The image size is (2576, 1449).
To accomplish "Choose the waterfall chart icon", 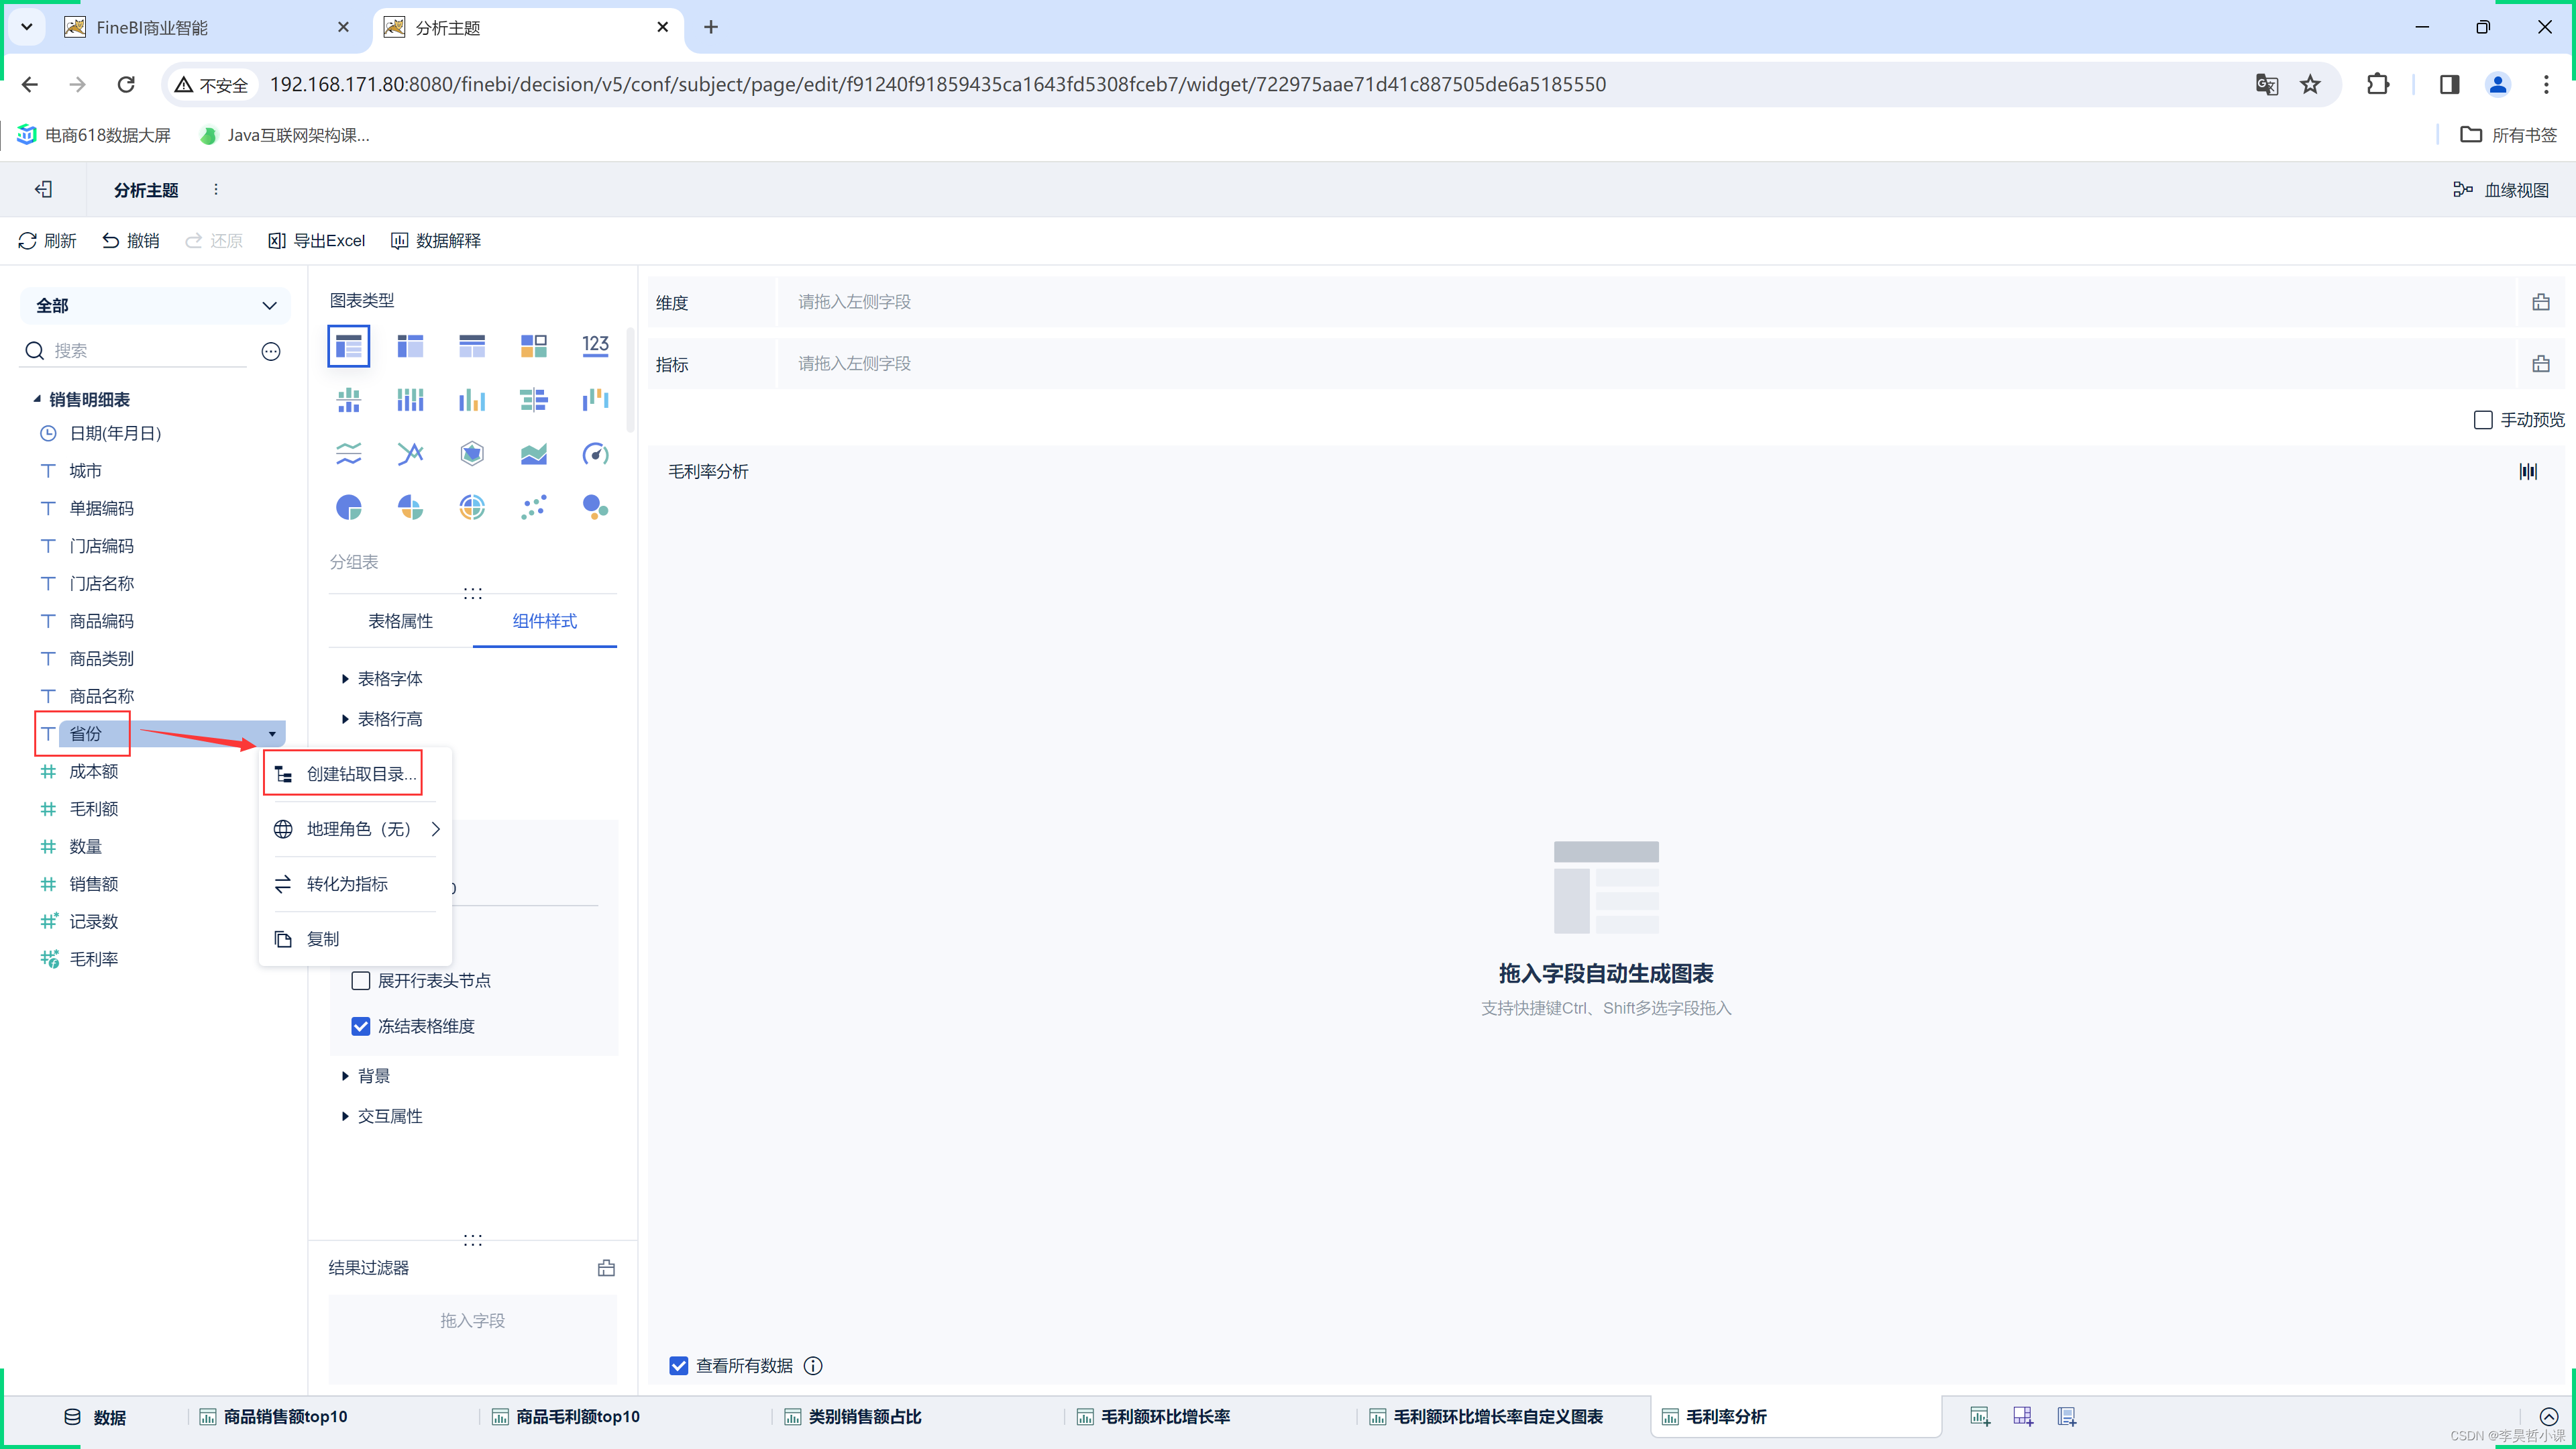I will click(x=596, y=400).
